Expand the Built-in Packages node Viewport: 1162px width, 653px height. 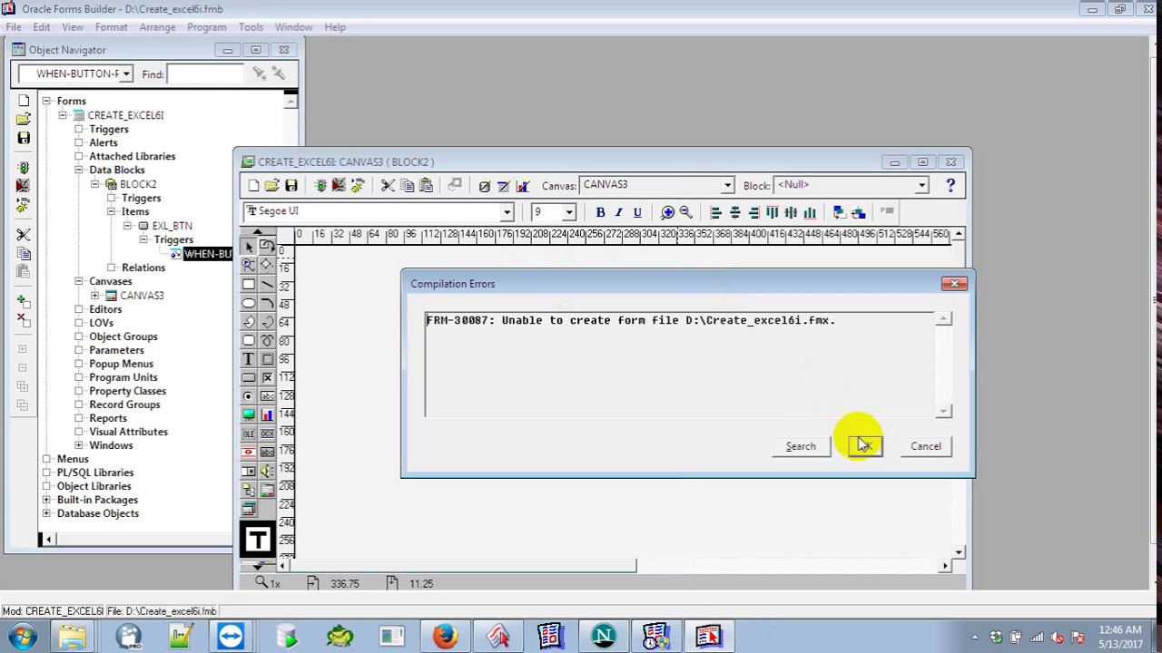pos(46,500)
